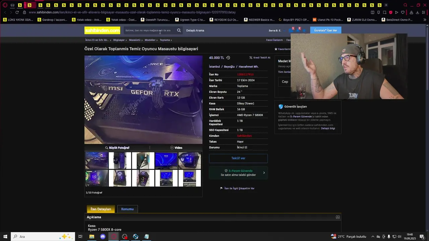
Task: Switch to Konumu tab
Action: (127, 209)
